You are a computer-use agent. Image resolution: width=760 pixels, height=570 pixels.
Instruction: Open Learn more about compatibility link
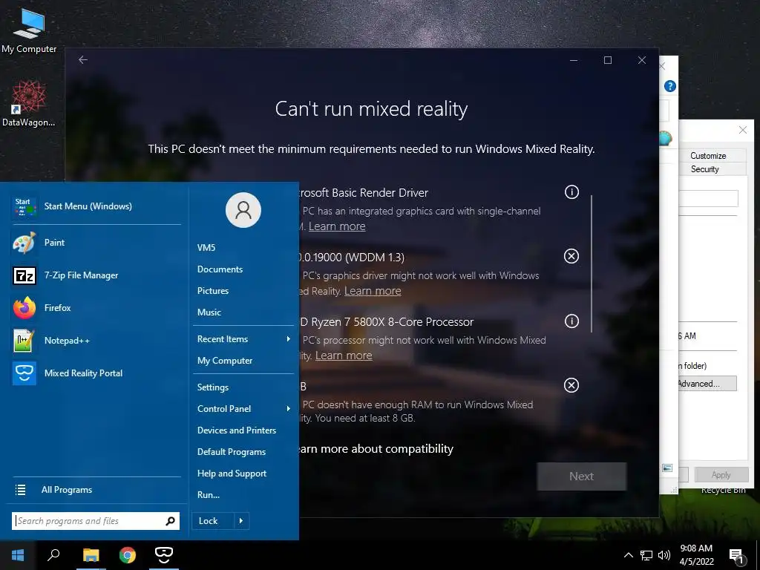pyautogui.click(x=376, y=449)
